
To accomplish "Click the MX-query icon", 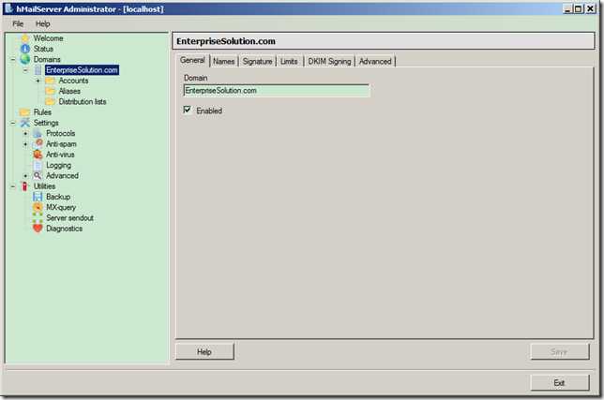I will pos(38,207).
